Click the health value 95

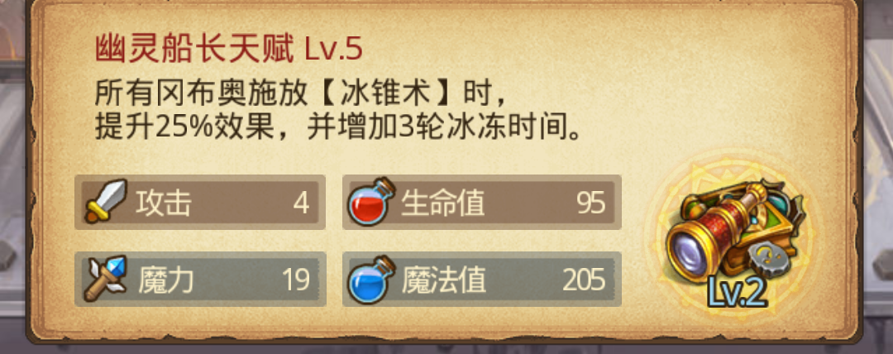590,203
